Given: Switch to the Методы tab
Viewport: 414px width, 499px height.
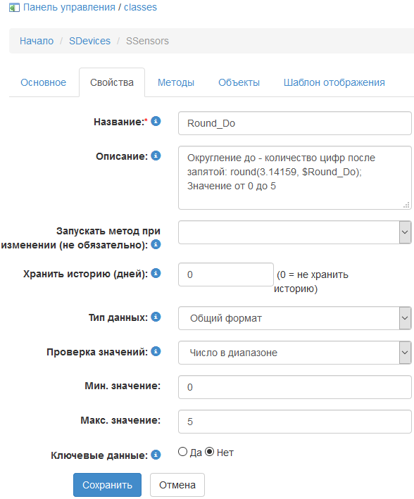Looking at the screenshot, I should pos(176,82).
